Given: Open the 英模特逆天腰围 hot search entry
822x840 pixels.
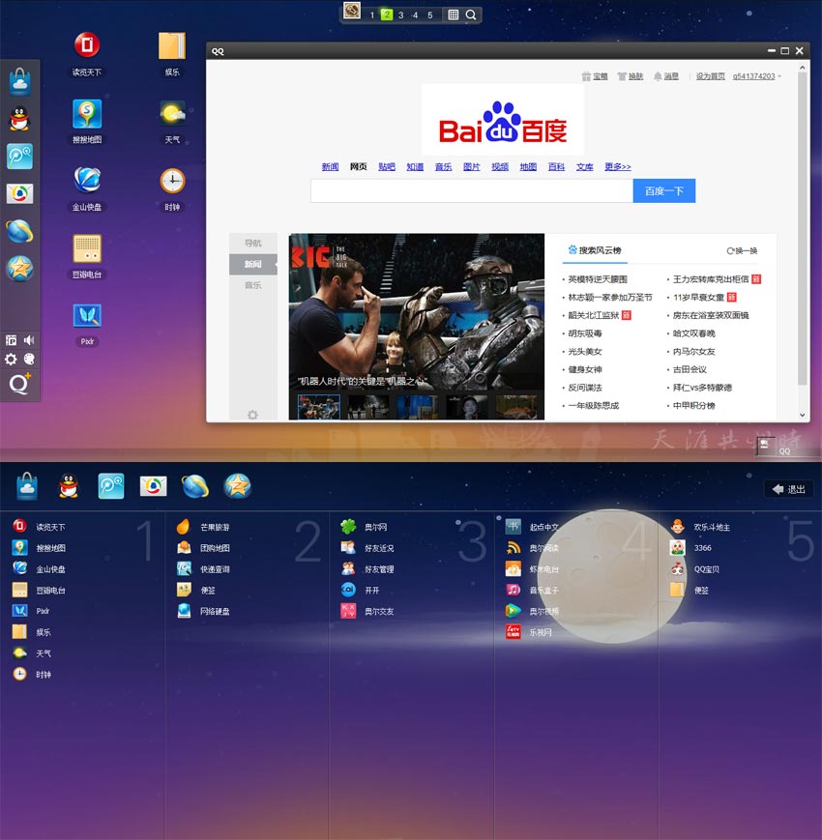Looking at the screenshot, I should pos(597,279).
